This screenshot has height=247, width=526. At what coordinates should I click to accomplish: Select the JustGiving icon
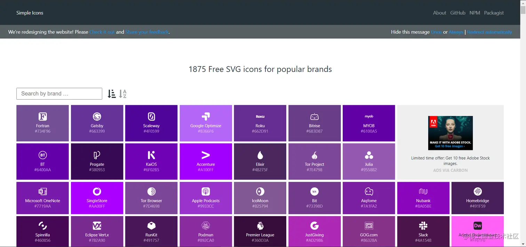[x=314, y=226]
